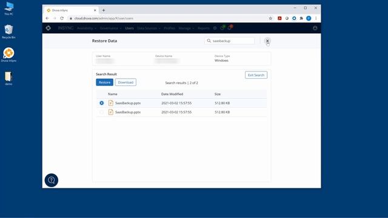Viewport: 388px width, 218px height.
Task: Open the Recycle Bin desktop icon
Action: tap(8, 31)
